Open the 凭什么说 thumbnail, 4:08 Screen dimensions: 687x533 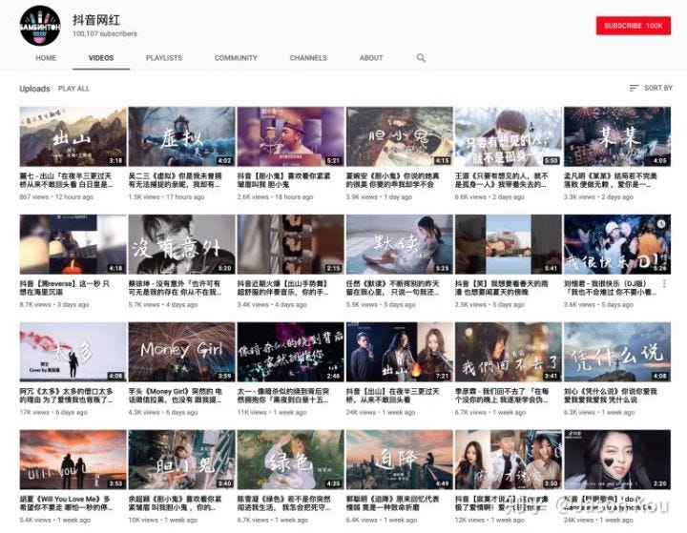(617, 352)
